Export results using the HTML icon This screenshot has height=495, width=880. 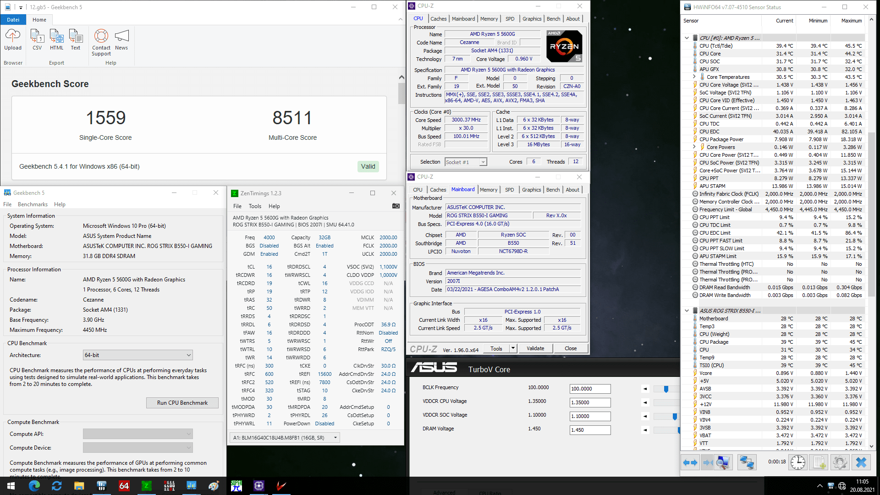(x=56, y=36)
